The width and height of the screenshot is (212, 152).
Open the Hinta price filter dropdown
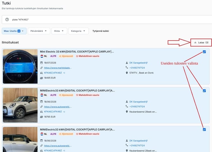59,31
